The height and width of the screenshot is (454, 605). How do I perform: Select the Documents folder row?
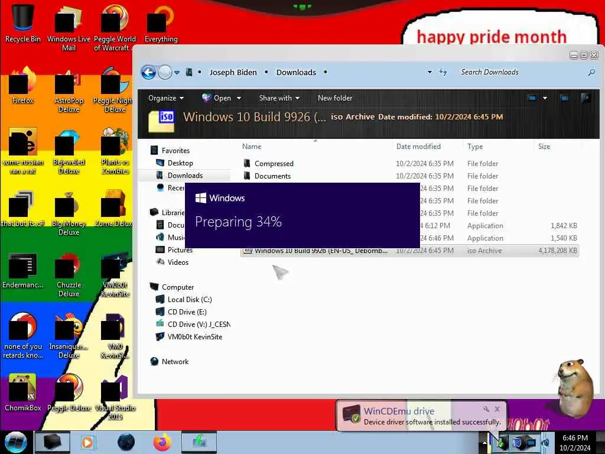(x=410, y=176)
